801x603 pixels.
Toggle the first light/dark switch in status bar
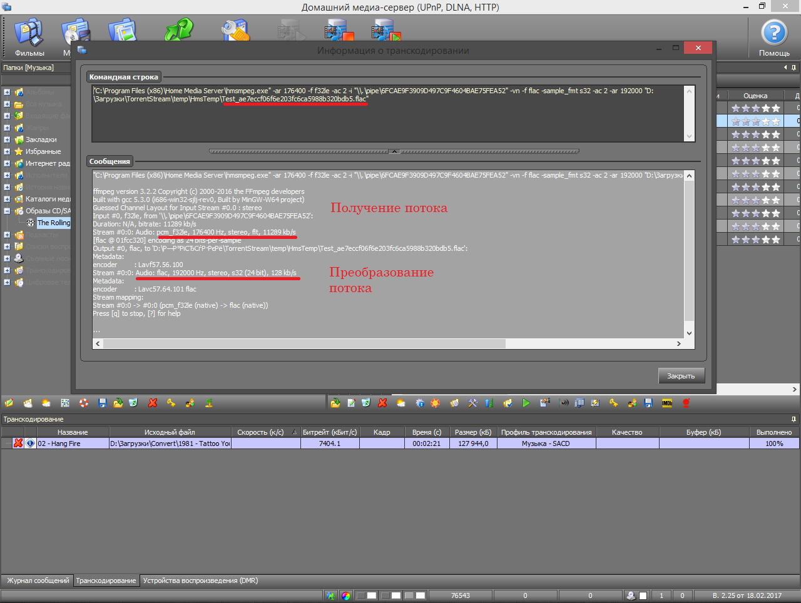366,595
